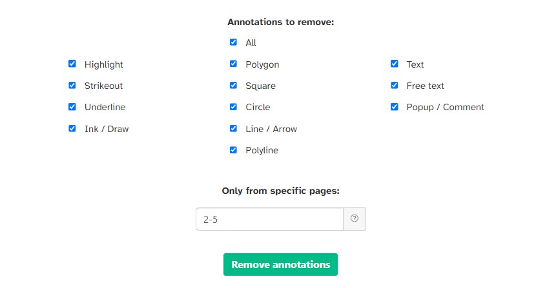Disable the Free text checkbox
The height and width of the screenshot is (288, 547).
pos(394,85)
